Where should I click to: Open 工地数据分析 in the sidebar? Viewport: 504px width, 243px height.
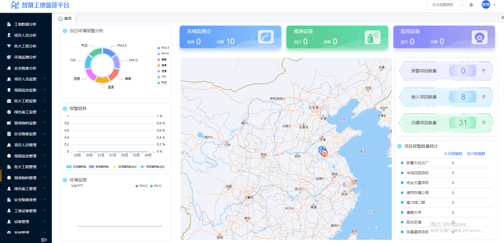(x=25, y=24)
